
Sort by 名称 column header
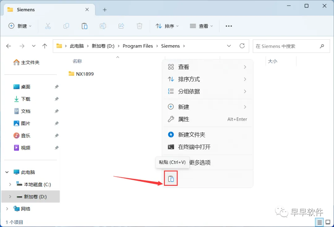pos(77,61)
